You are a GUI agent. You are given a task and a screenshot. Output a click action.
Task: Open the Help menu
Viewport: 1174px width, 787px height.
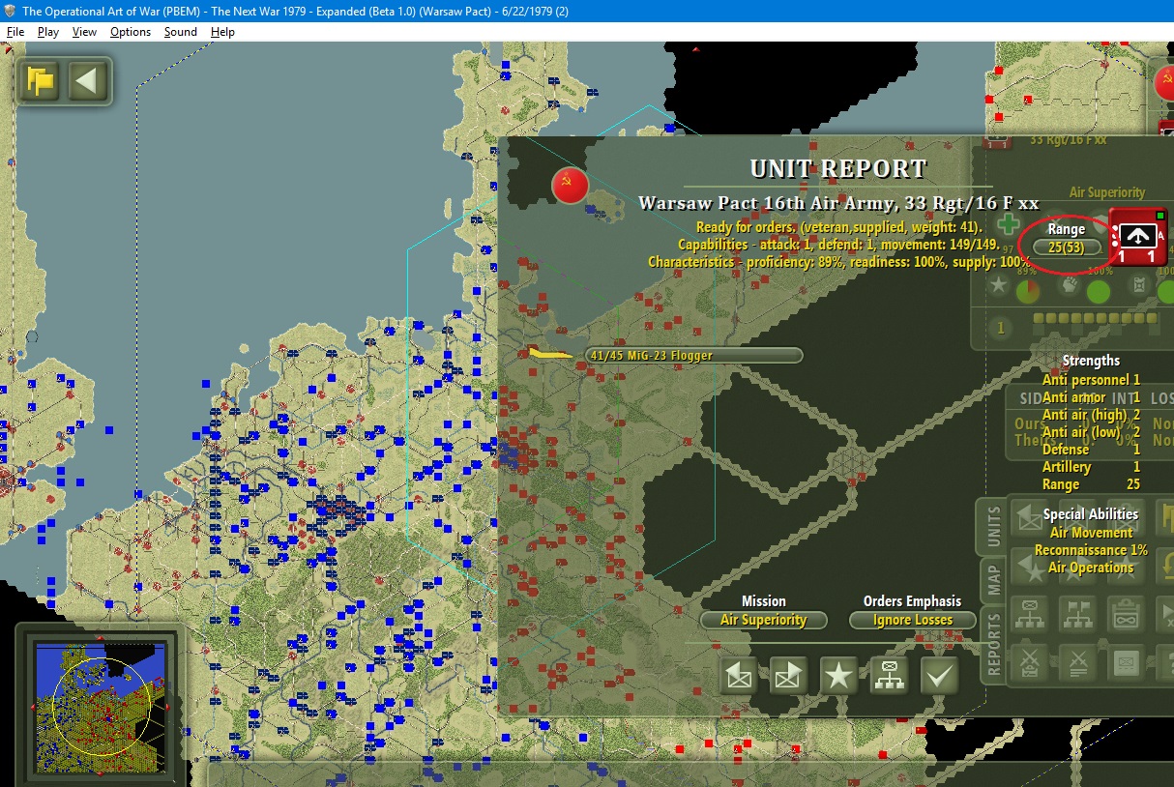pos(222,32)
